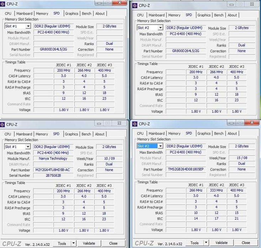Click DDR2 (Regular UDIMM) field in bottom-left window
The image size is (261, 248).
click(53, 147)
